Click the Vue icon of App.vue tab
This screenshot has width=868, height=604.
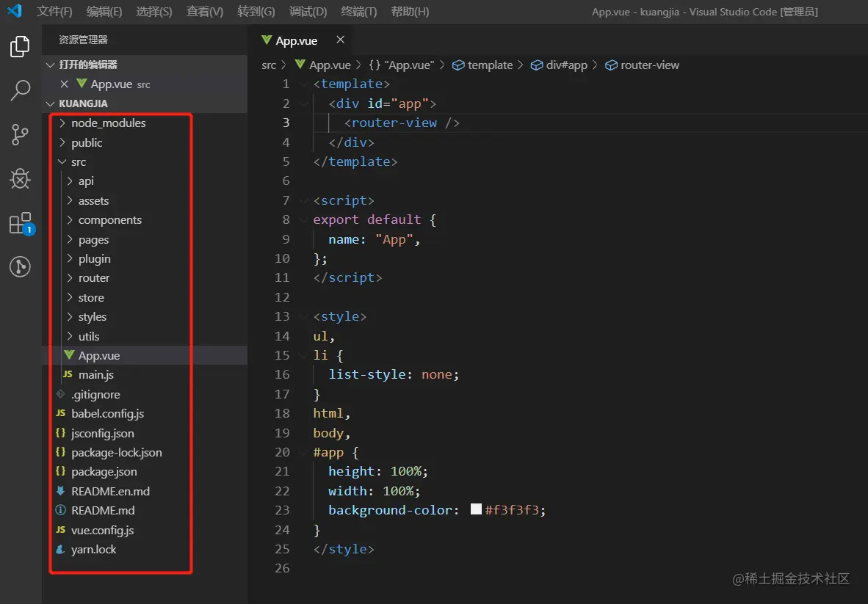(267, 40)
